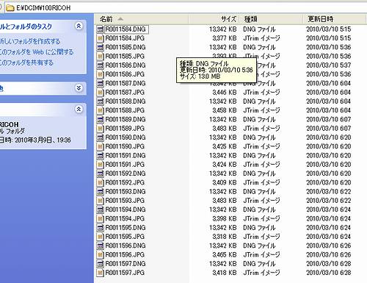Click the R0011592.DNG file icon
Viewport: 367px width, 283px height.
point(100,173)
